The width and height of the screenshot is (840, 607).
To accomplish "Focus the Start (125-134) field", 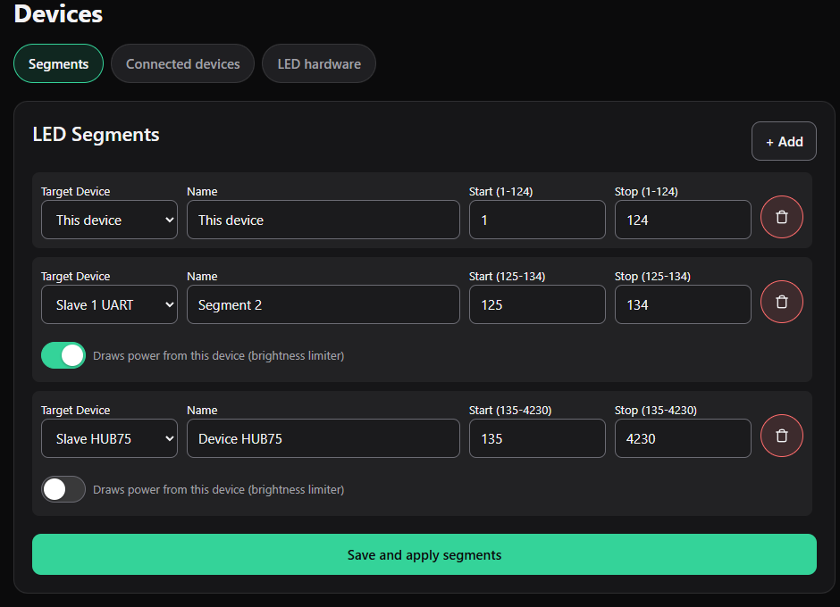I will click(x=537, y=304).
